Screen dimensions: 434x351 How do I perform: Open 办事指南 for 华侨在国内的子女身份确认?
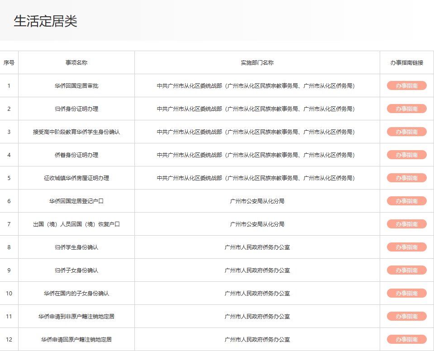pyautogui.click(x=406, y=293)
